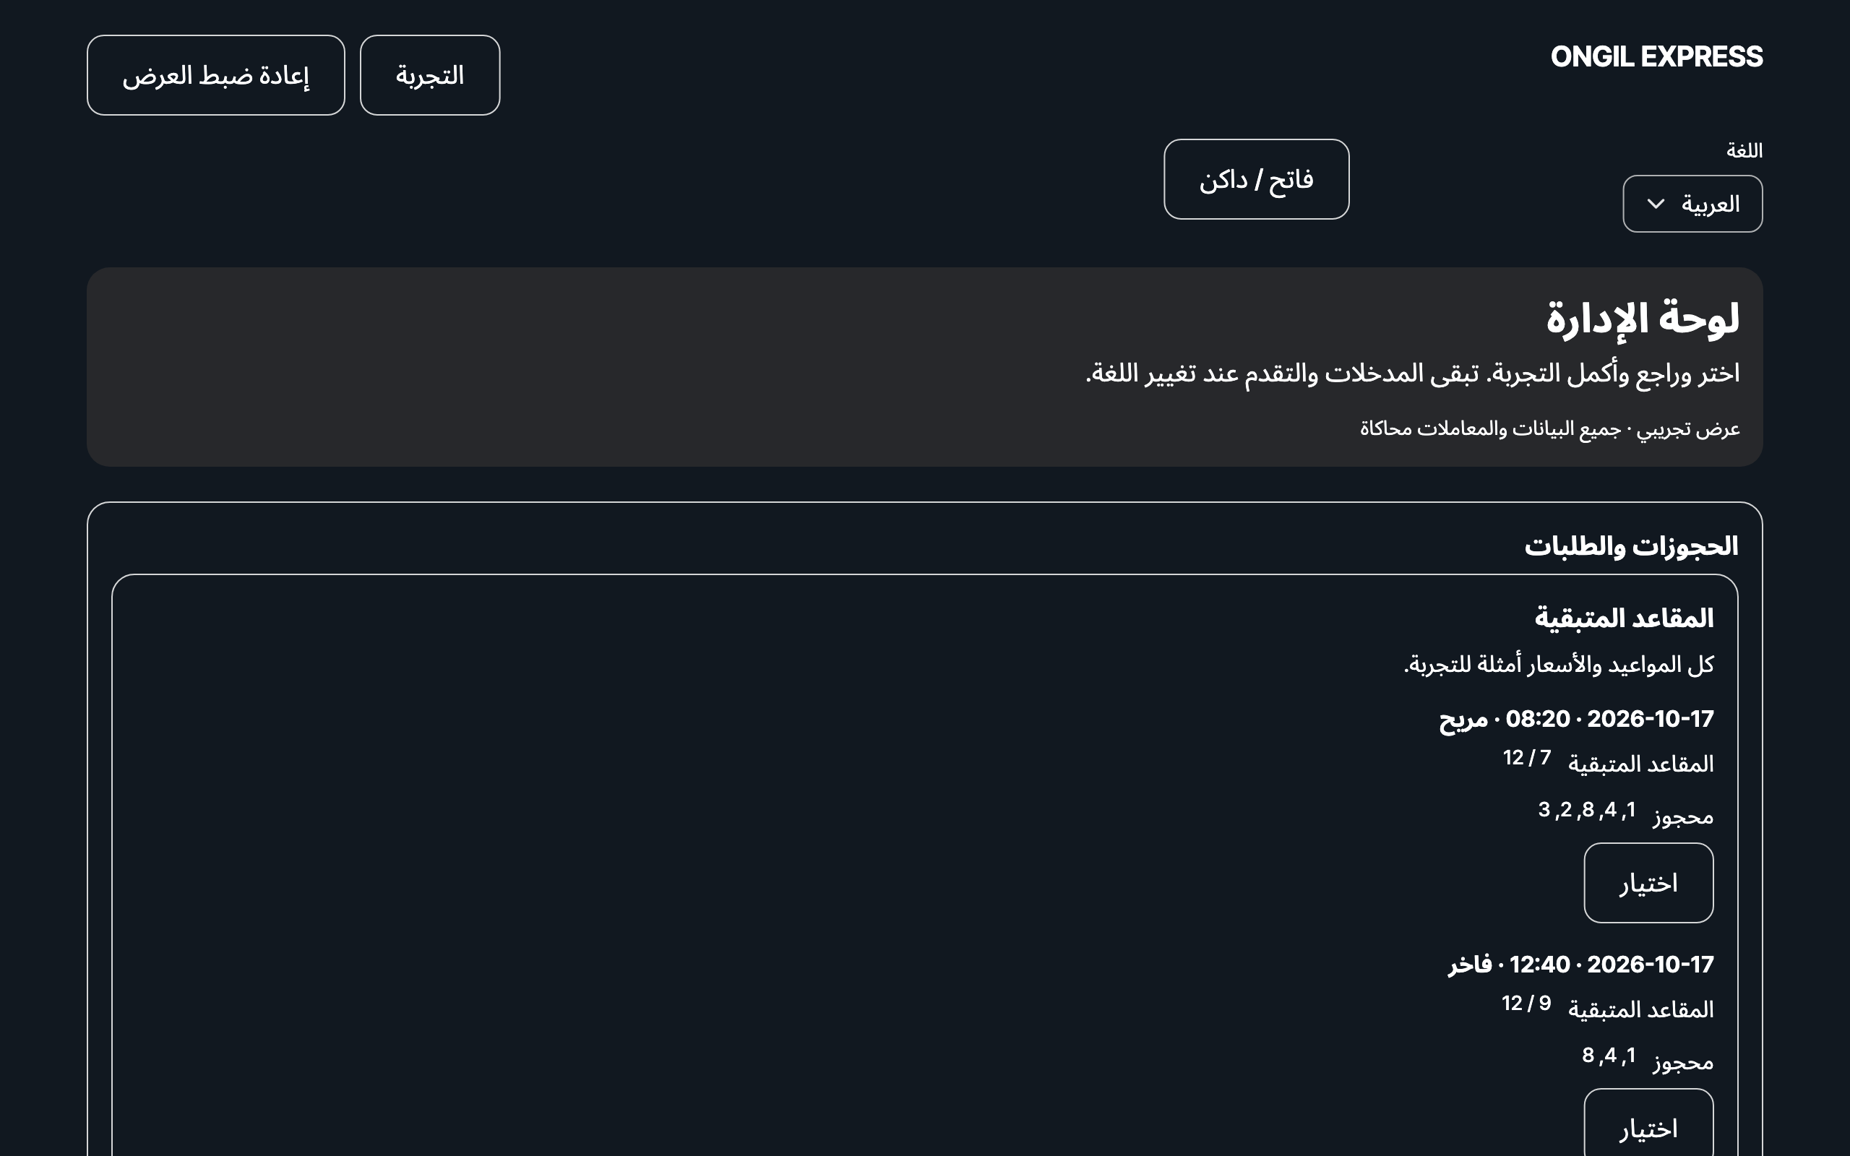This screenshot has width=1850, height=1156.
Task: Click the ONGIL EXPRESS logo
Action: tap(1656, 57)
